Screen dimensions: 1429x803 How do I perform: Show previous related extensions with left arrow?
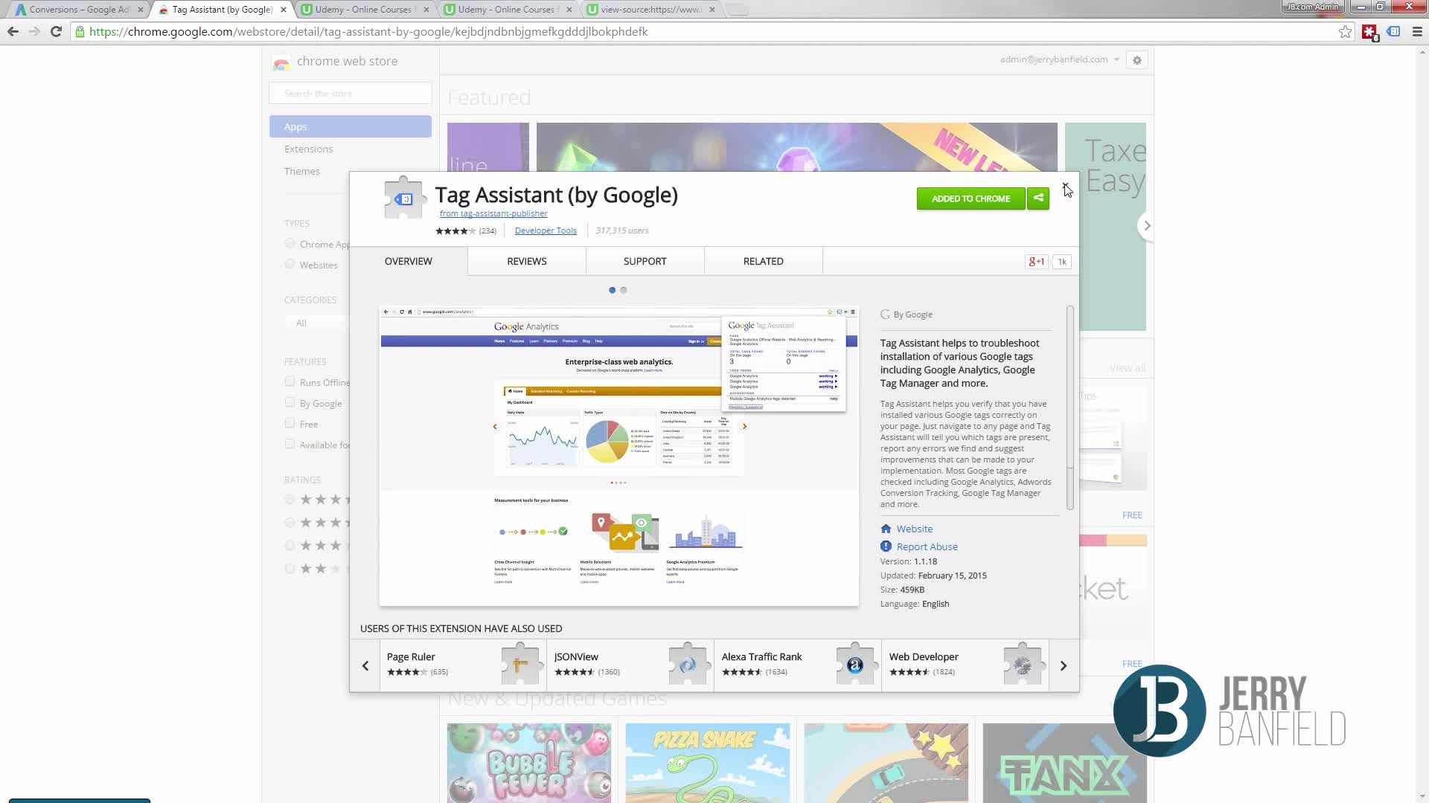(365, 665)
